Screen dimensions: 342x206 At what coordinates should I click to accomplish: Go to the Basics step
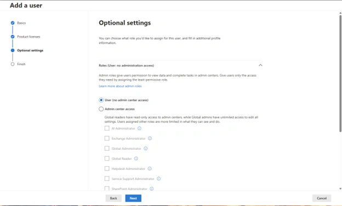click(21, 23)
